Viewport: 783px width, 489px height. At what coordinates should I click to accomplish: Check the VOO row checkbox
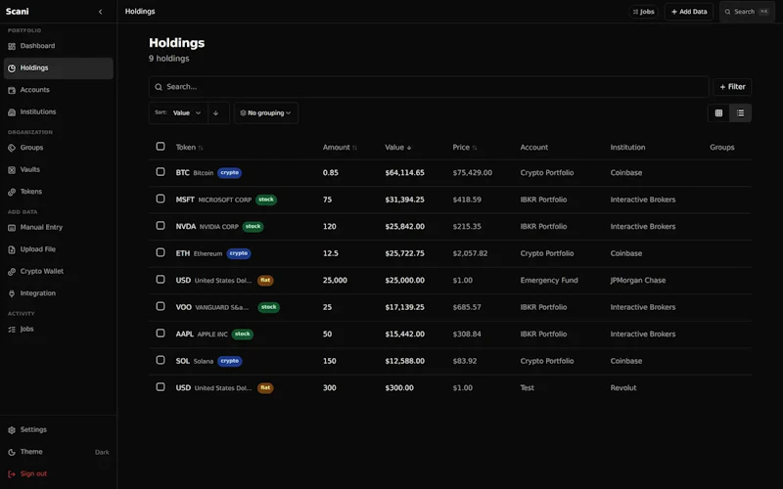(161, 306)
